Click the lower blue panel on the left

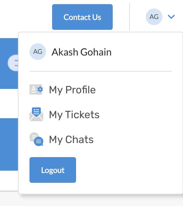9,144
